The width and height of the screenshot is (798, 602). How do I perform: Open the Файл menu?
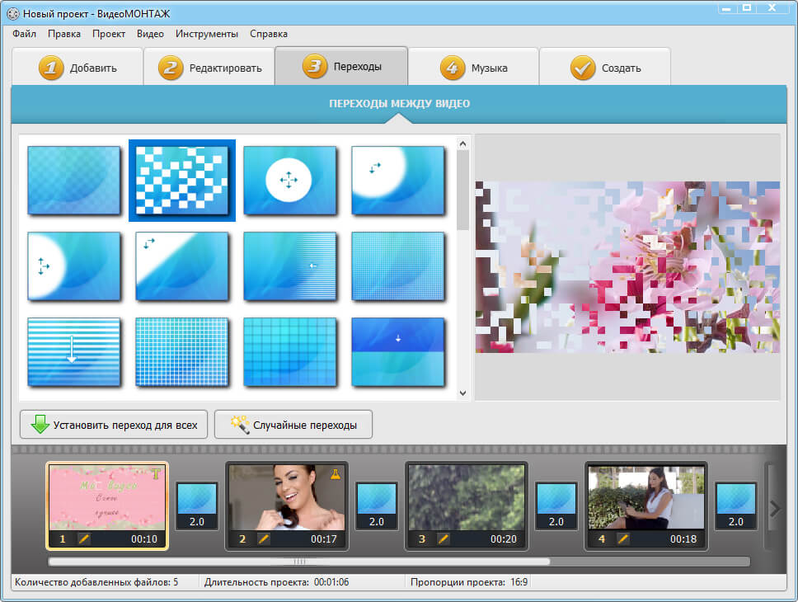(x=25, y=34)
